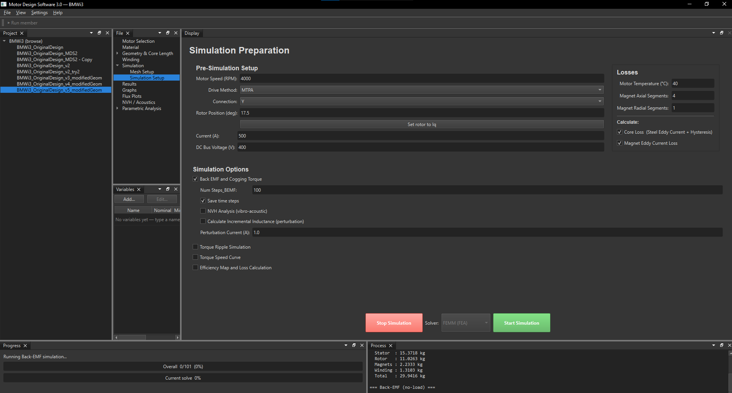Screen dimensions: 732x393
Task: Close the Variables tab with its X
Action: pyautogui.click(x=139, y=189)
